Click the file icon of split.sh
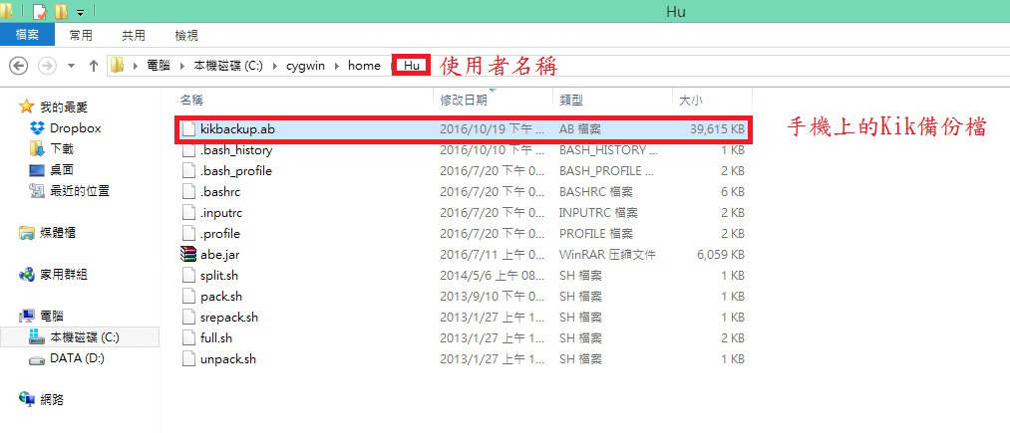Screen dimensions: 1010x433 pos(188,276)
